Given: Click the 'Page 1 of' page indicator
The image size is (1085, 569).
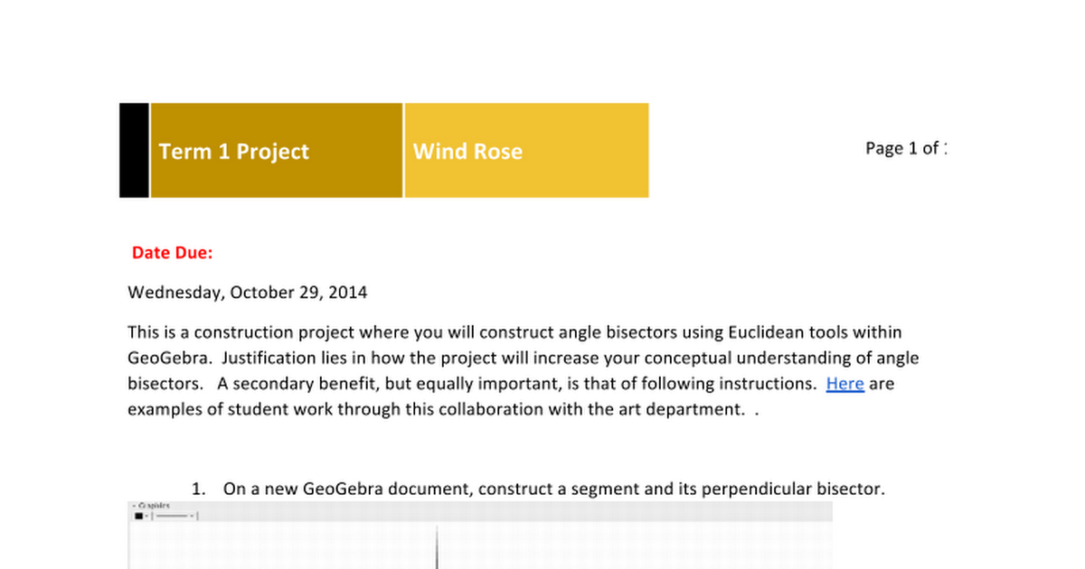Looking at the screenshot, I should 905,149.
